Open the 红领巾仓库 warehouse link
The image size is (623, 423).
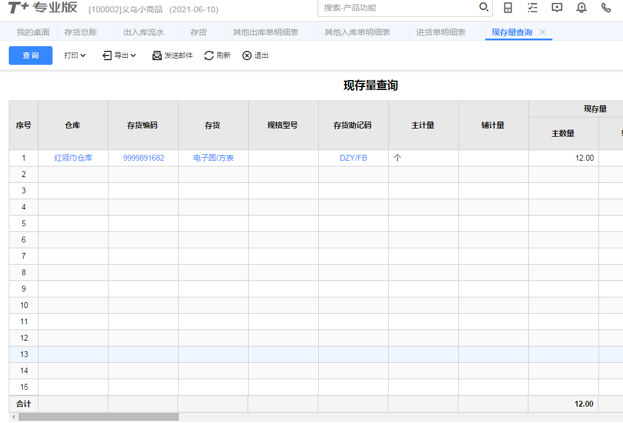[x=73, y=158]
